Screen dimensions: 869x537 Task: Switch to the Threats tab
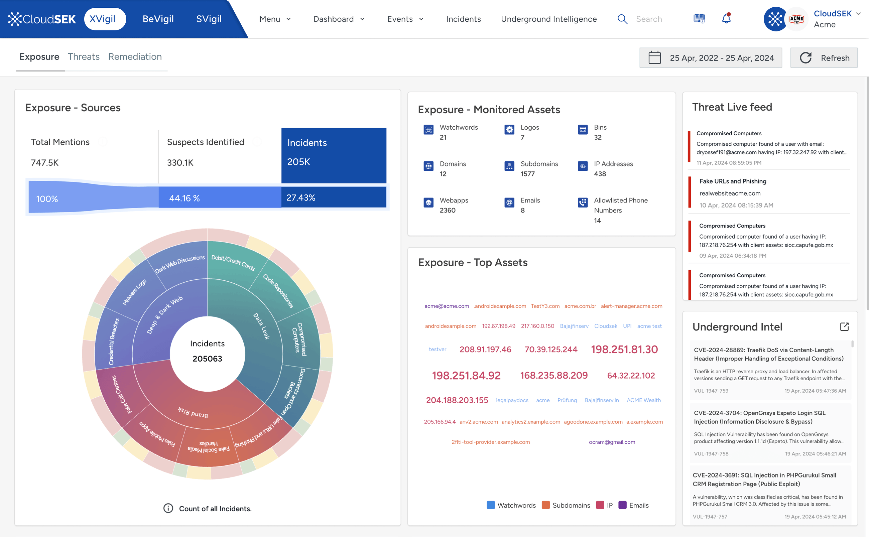click(x=84, y=56)
